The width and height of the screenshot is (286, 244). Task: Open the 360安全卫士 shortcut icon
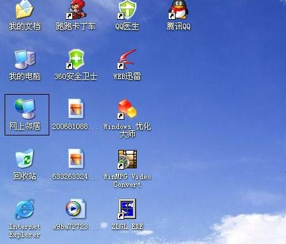(76, 59)
